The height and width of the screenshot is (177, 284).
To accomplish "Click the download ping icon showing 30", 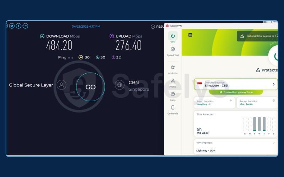I will click(x=97, y=57).
